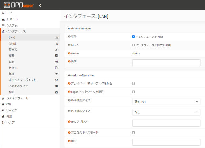Click the info icon next to MTU
The height and width of the screenshot is (148, 205).
69,141
